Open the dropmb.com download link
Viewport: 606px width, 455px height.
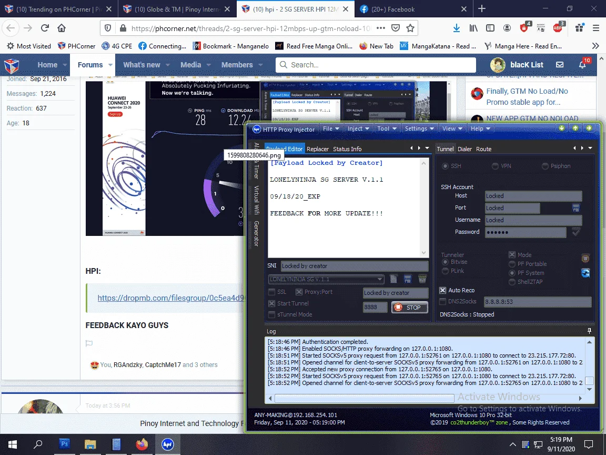click(x=171, y=298)
